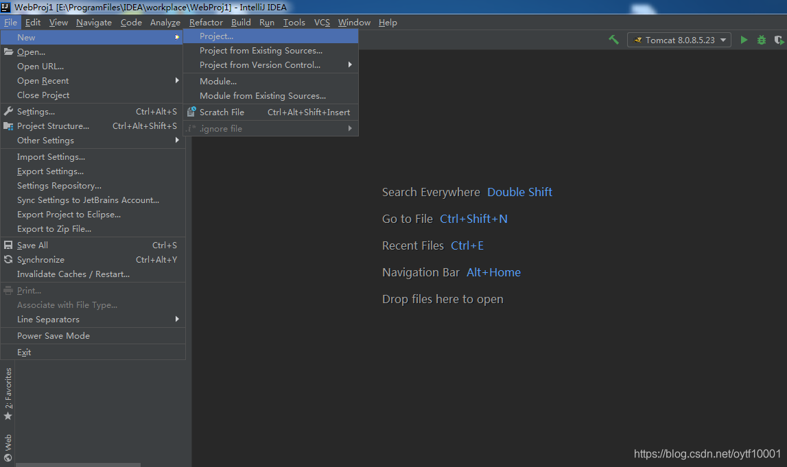Click the IntelliJ IDEA logo in title bar
787x467 pixels.
point(5,7)
